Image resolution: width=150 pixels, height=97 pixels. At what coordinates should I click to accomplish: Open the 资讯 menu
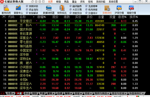(82, 2)
